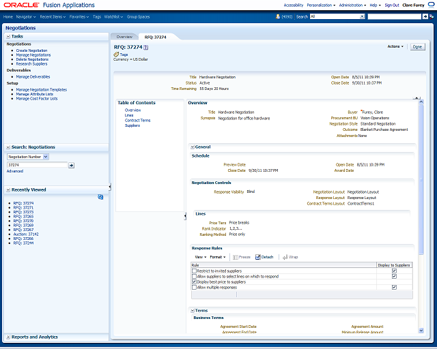Toggle Display to Suppliers for Restrict to invited
The width and height of the screenshot is (437, 349).
coord(394,271)
